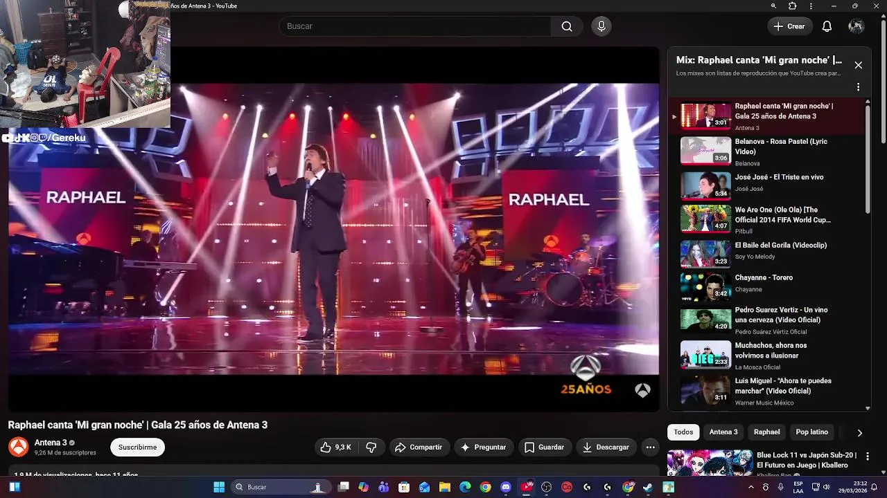Play Luis Miguel - Ahora te puedes marchar

click(x=767, y=389)
